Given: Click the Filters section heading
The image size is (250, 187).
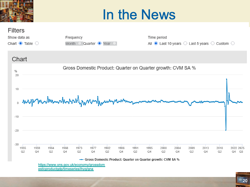Looking at the screenshot, I should tap(16, 30).
